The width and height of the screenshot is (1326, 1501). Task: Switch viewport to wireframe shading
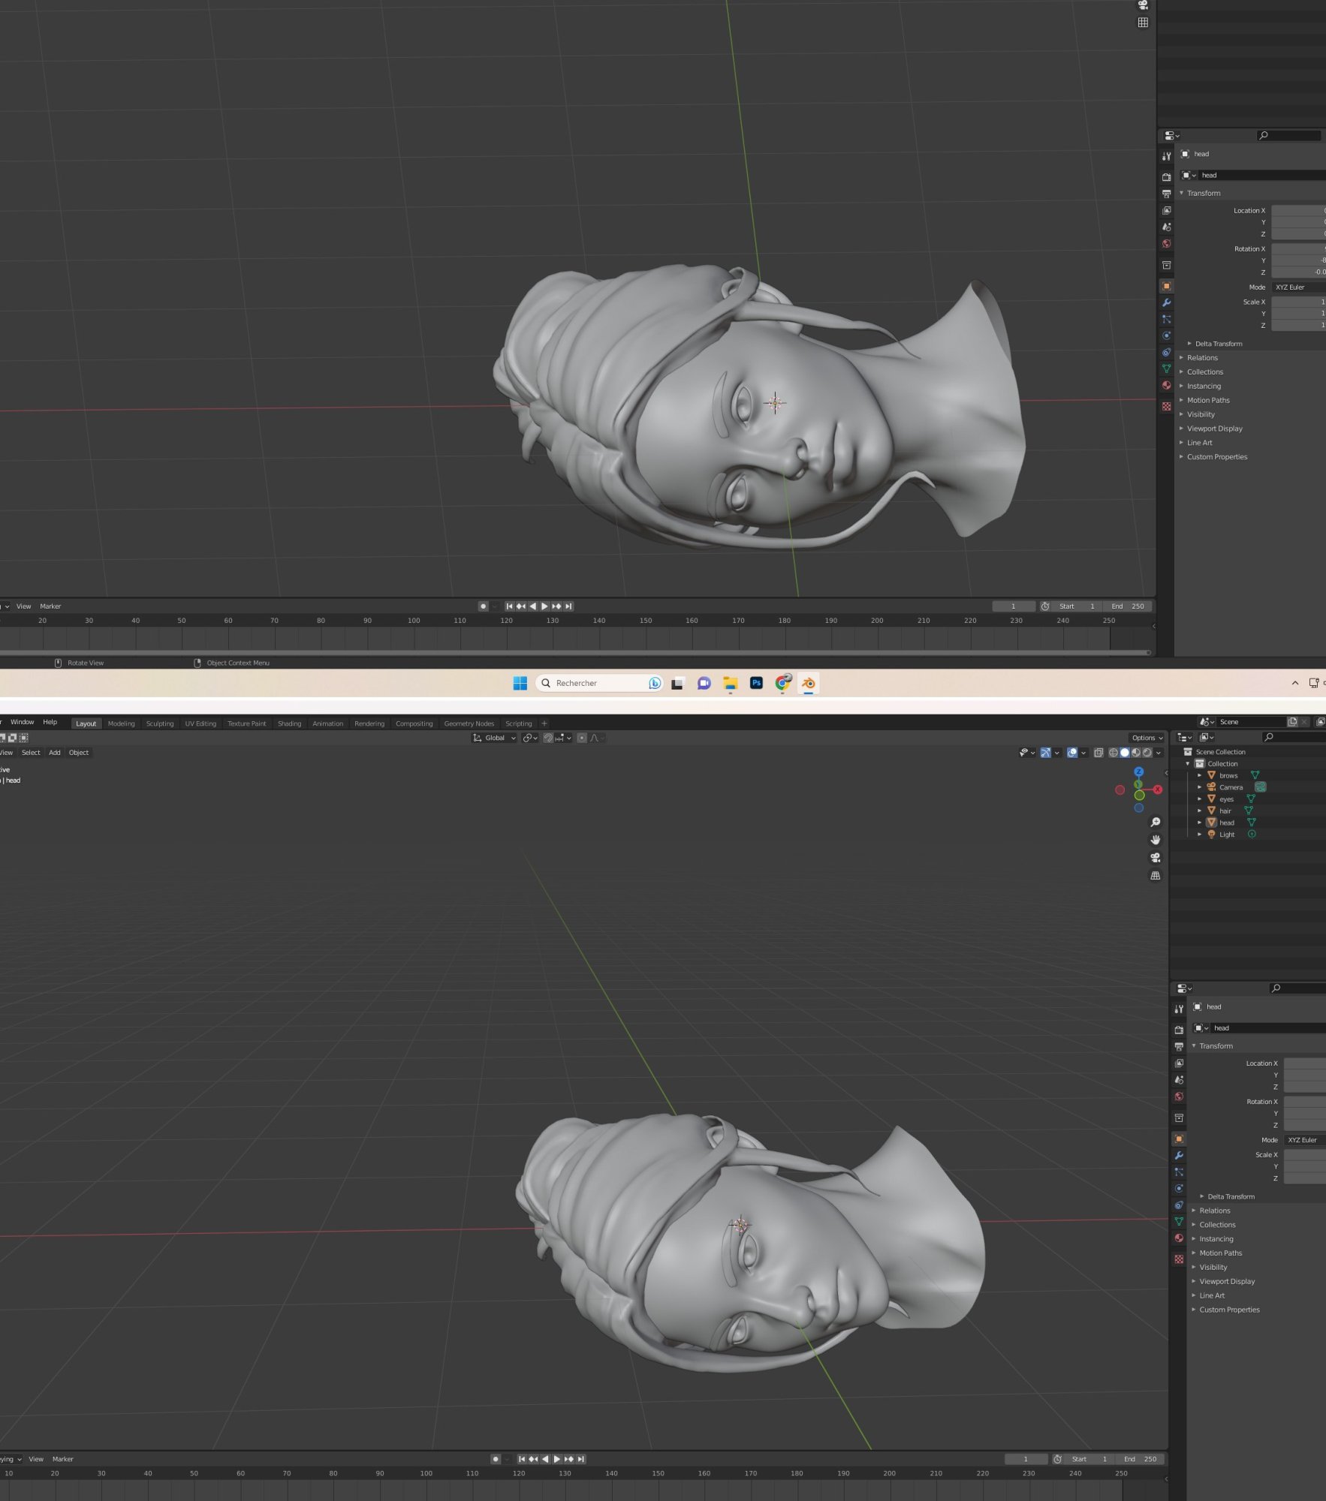coord(1113,753)
